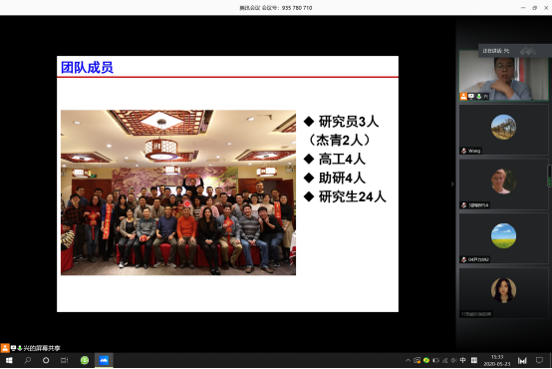Viewport: 552px width, 369px height.
Task: Open the taskbar clock showing 15:33
Action: coord(497,360)
